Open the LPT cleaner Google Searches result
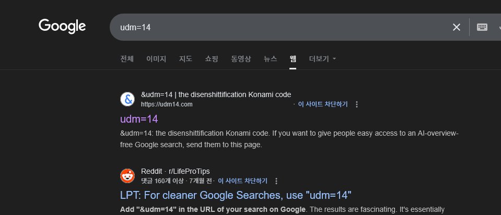The height and width of the screenshot is (215, 501). (x=236, y=196)
